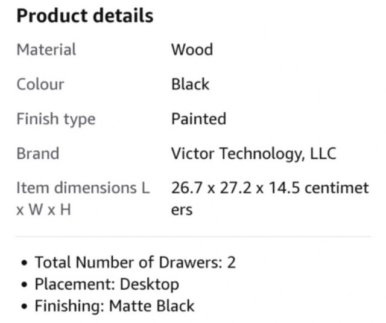Select the Colour label
This screenshot has width=386, height=323.
click(x=40, y=85)
